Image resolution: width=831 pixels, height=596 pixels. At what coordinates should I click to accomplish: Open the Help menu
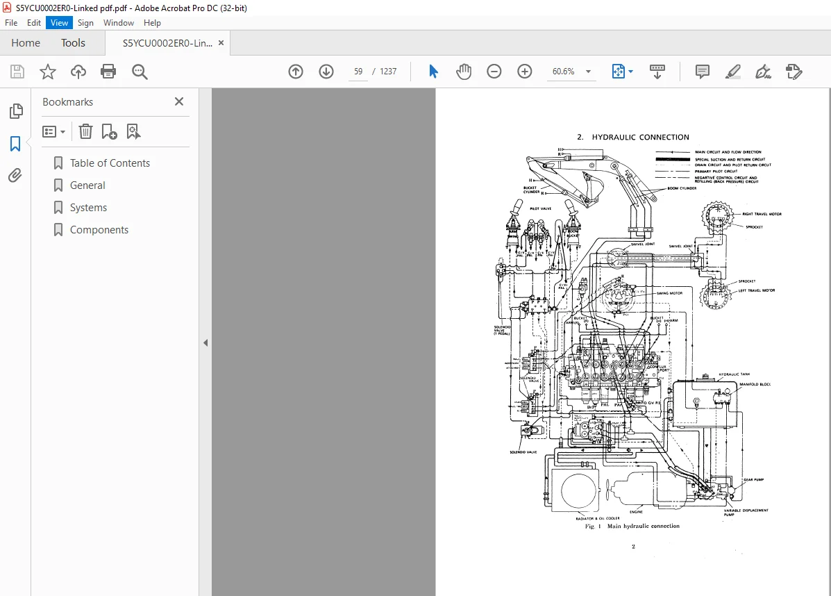pyautogui.click(x=152, y=23)
